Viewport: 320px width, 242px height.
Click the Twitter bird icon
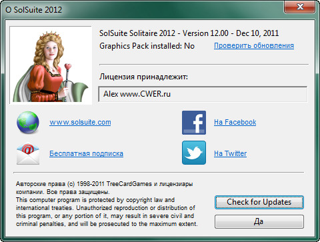tap(194, 153)
